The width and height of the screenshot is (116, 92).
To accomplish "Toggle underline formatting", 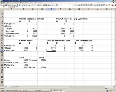I will pyautogui.click(x=79, y=5).
